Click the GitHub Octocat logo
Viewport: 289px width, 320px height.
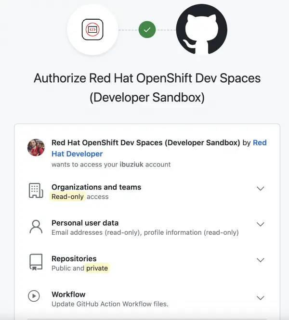tap(201, 31)
